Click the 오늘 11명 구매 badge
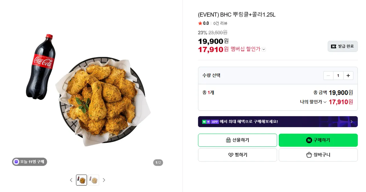 (29, 162)
